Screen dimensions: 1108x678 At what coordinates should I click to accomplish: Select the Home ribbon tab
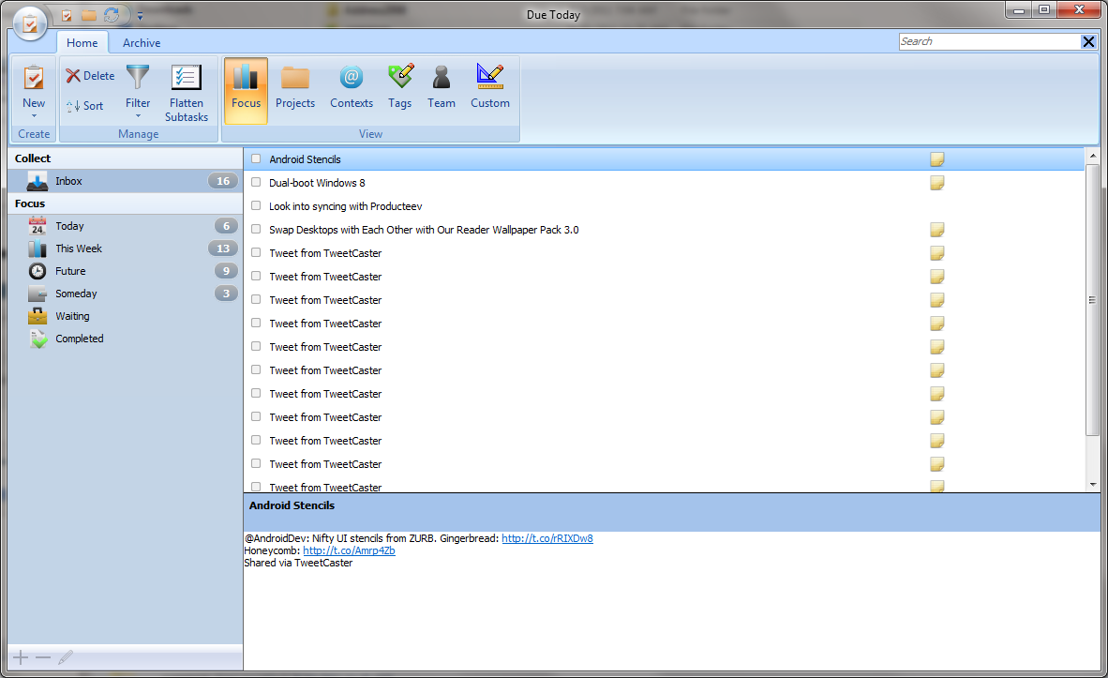point(82,43)
